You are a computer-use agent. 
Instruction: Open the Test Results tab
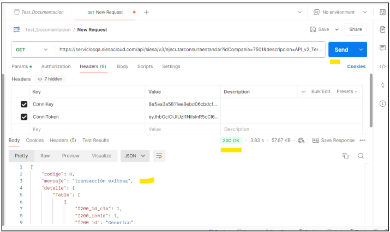[x=95, y=141]
